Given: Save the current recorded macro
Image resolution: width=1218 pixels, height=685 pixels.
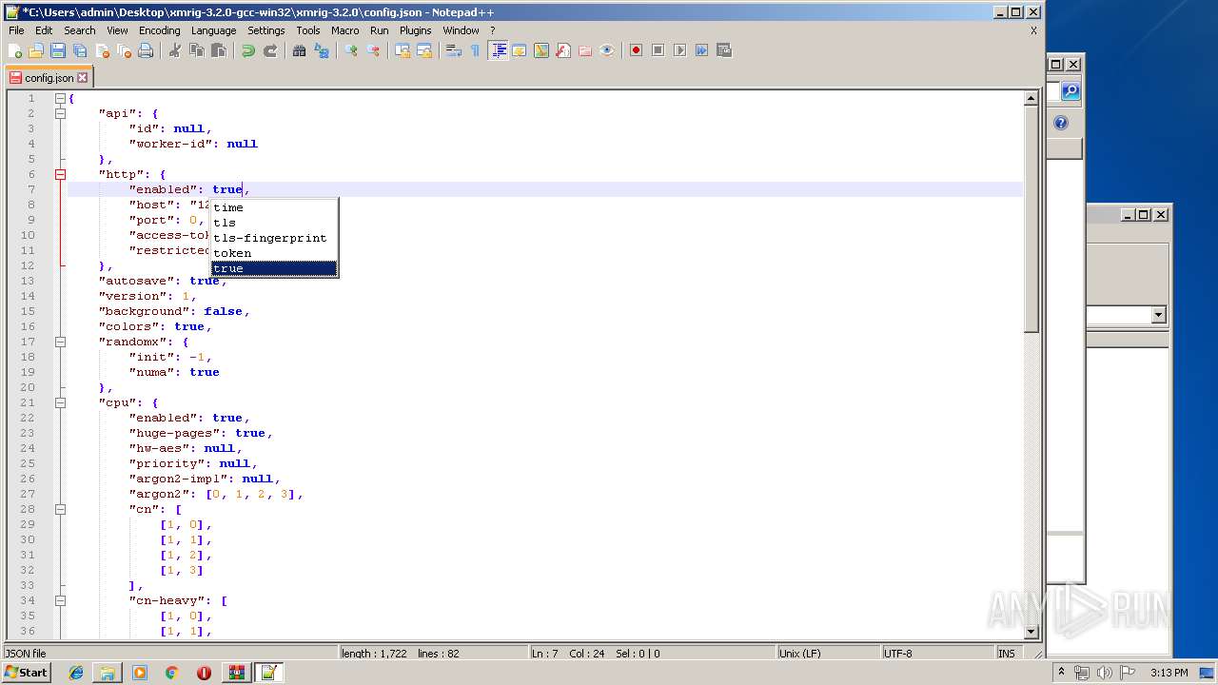Looking at the screenshot, I should click(x=724, y=50).
